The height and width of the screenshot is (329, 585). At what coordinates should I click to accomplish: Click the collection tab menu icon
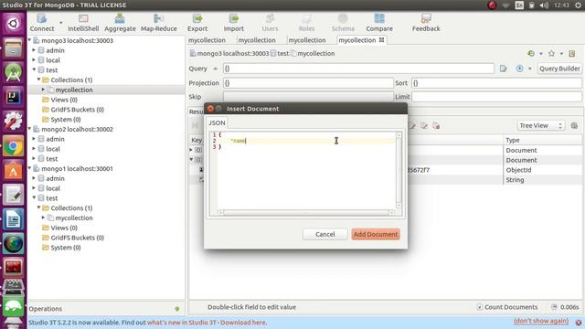click(572, 53)
